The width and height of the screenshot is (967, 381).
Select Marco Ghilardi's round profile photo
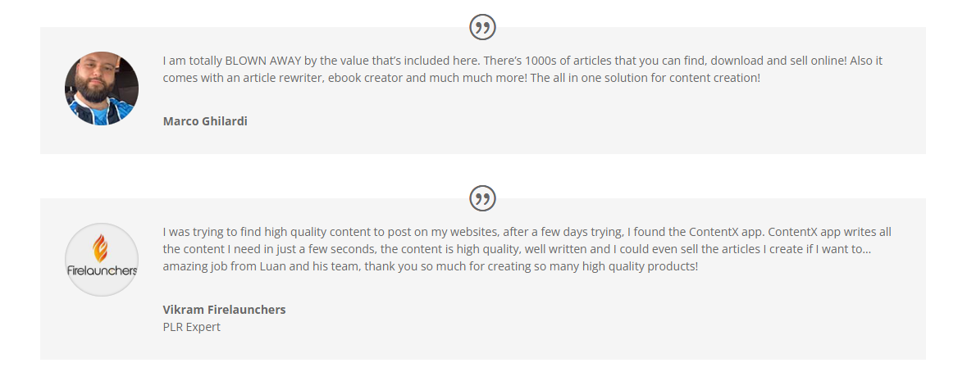[x=102, y=88]
